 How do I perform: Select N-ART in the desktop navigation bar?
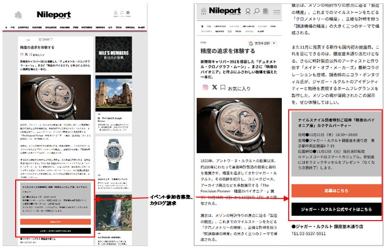[x=141, y=27]
